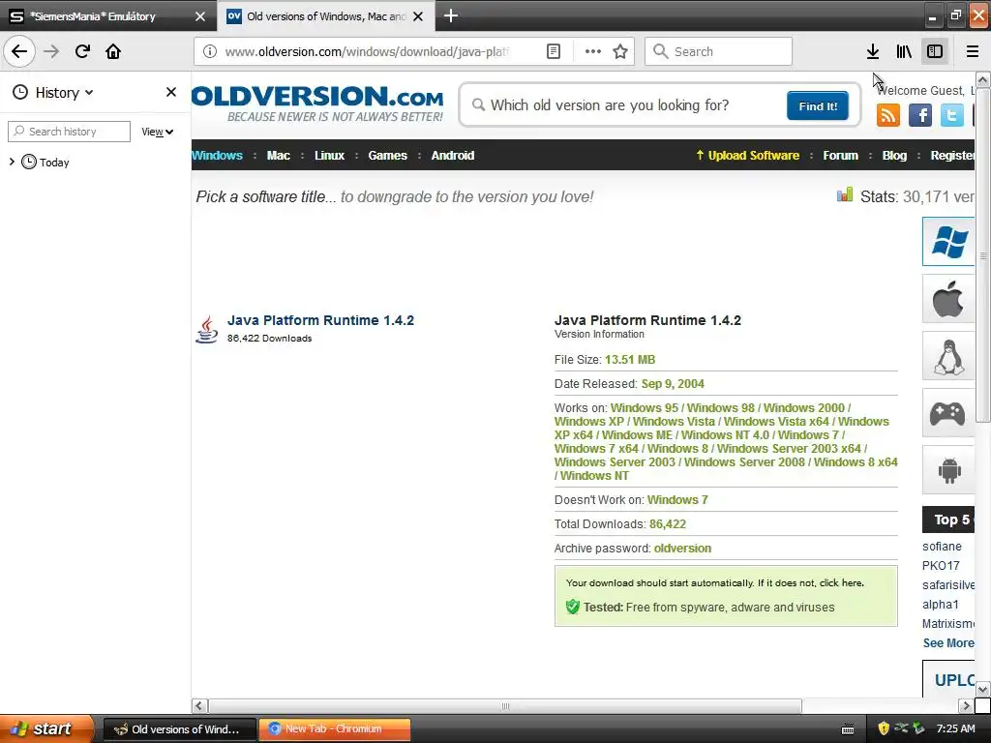Viewport: 991px width, 743px height.
Task: Open Java Platform Runtime 1.4.2 link
Action: [x=320, y=320]
